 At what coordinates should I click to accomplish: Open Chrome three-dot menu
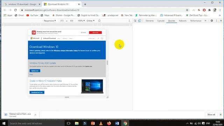(x=220, y=10)
